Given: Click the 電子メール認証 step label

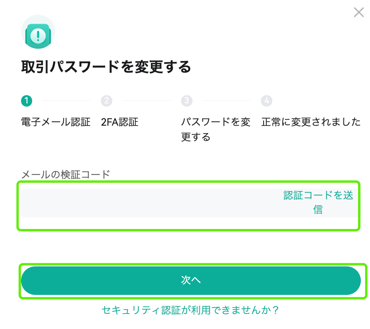Looking at the screenshot, I should tap(56, 122).
